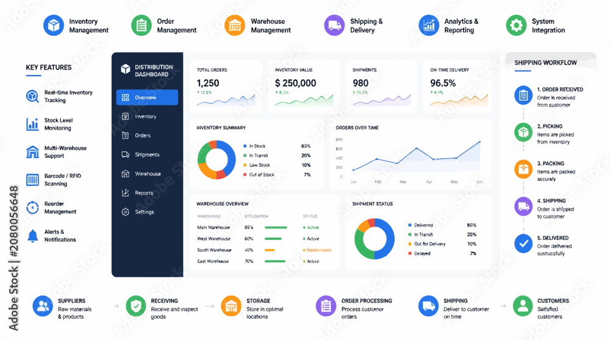Click the On-Time Delivery 96.5% card

pyautogui.click(x=457, y=87)
